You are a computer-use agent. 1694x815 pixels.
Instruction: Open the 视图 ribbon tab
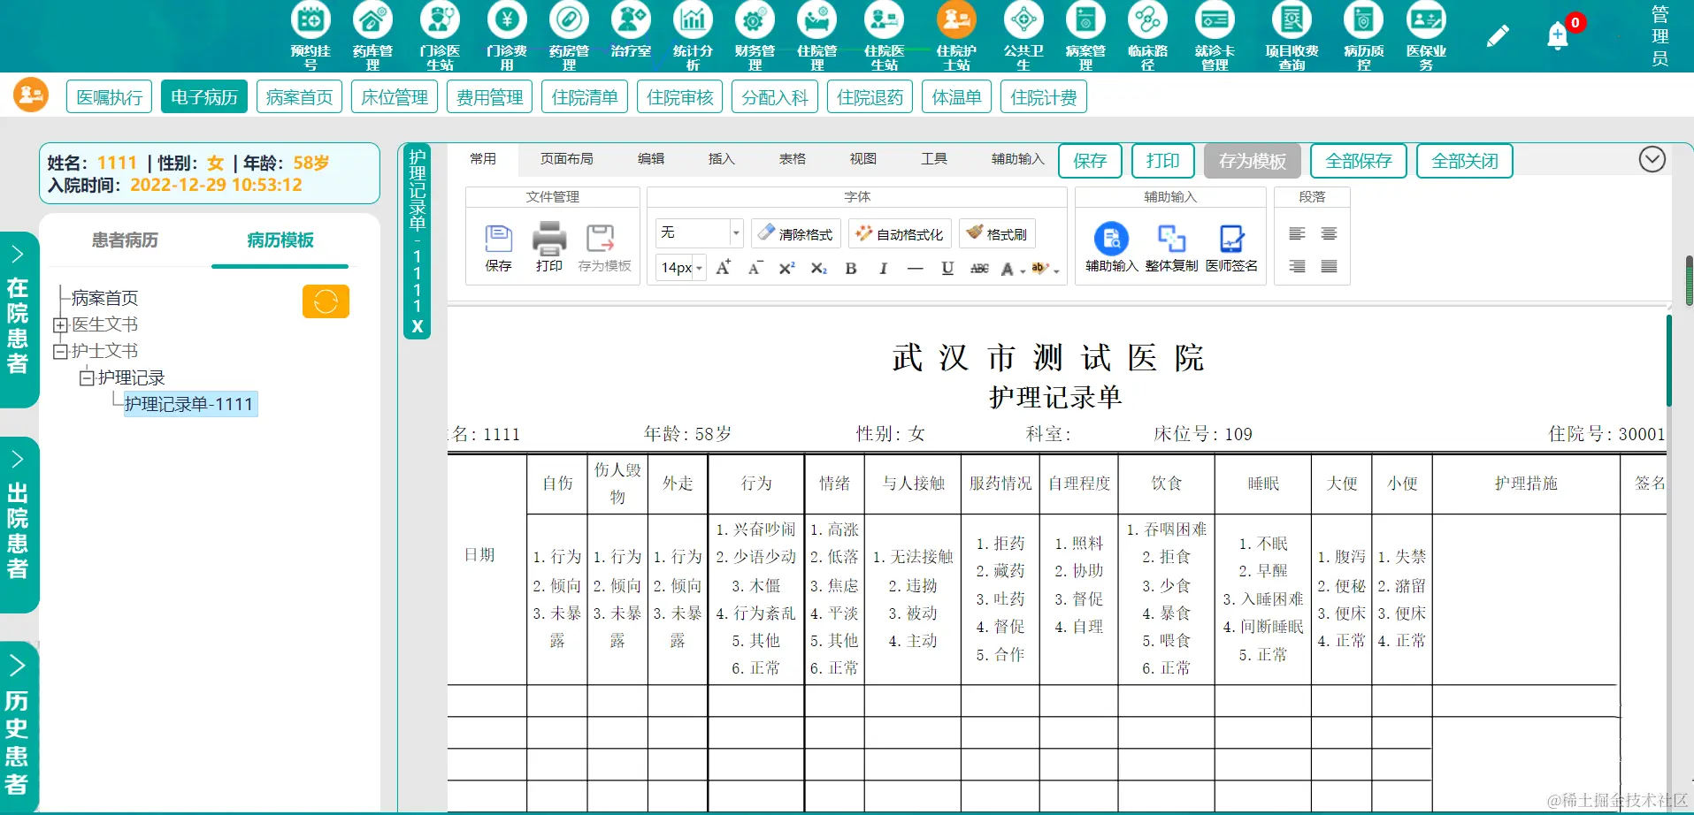[863, 158]
